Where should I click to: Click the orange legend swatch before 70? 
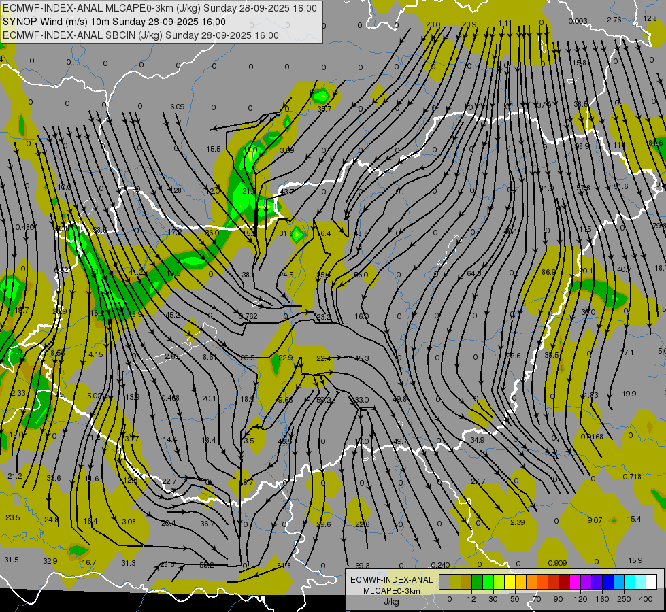coord(532,582)
